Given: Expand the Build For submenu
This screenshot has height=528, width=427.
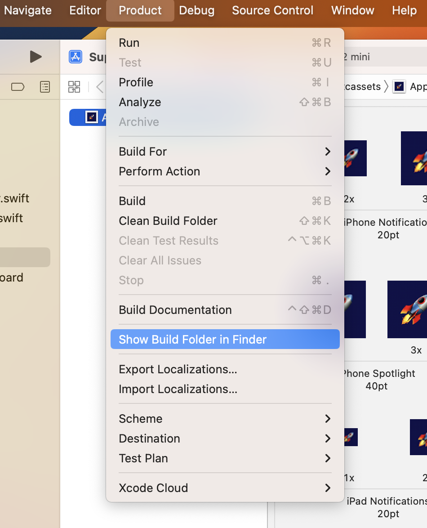Looking at the screenshot, I should coord(225,152).
